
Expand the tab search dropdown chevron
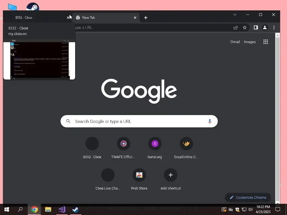click(x=235, y=15)
